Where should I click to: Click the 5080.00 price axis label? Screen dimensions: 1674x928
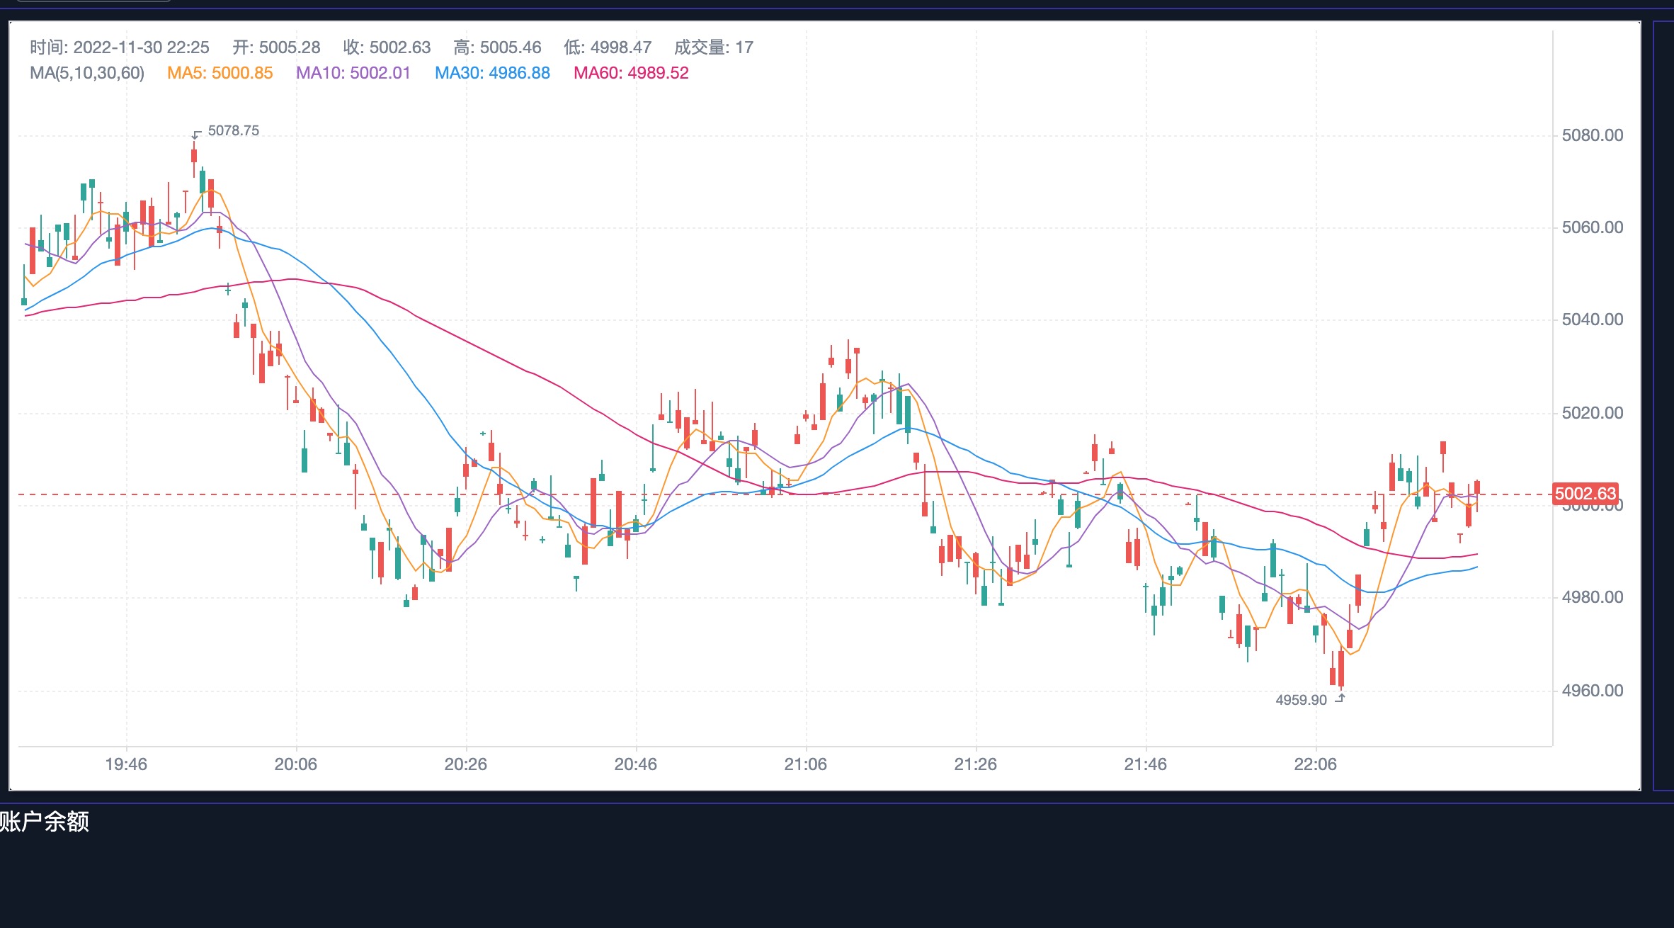[1593, 135]
